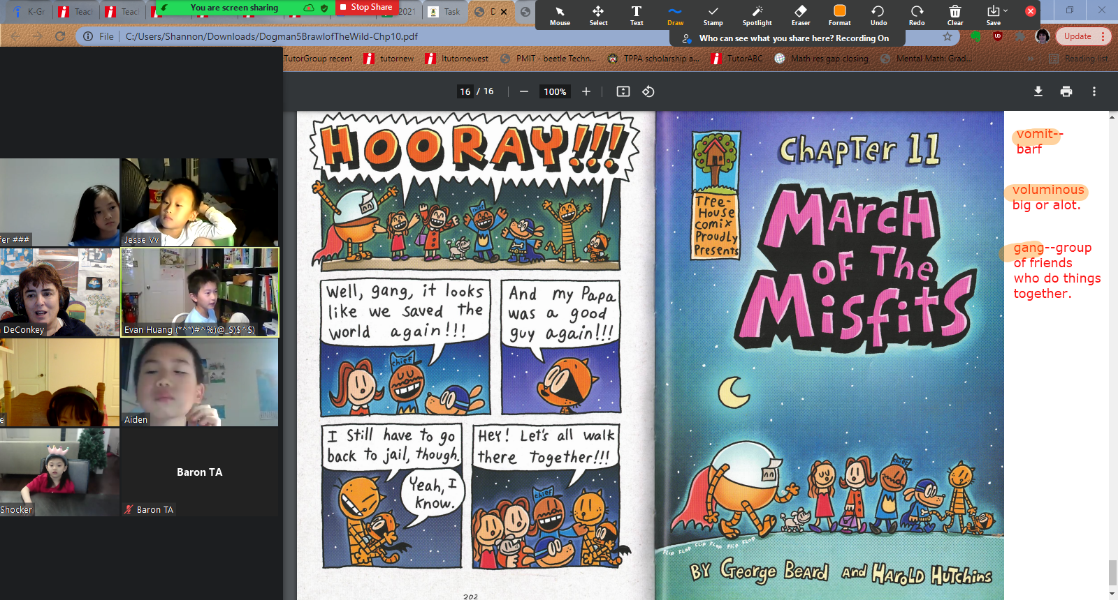This screenshot has height=600, width=1118.
Task: Bookmark this page with the star icon
Action: (948, 36)
